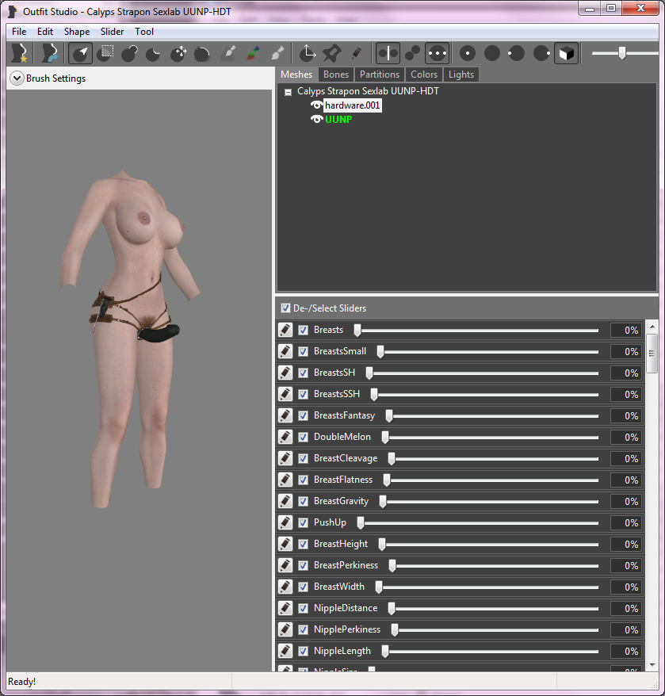Viewport: 665px width, 696px height.
Task: Switch to the Lights tab
Action: coord(461,75)
